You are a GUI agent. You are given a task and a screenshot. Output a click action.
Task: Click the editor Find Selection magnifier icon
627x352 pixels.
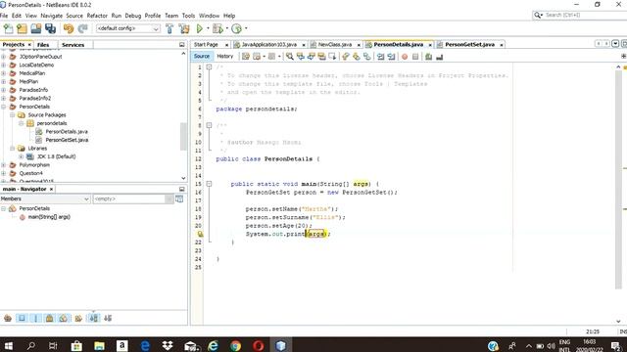coord(290,57)
